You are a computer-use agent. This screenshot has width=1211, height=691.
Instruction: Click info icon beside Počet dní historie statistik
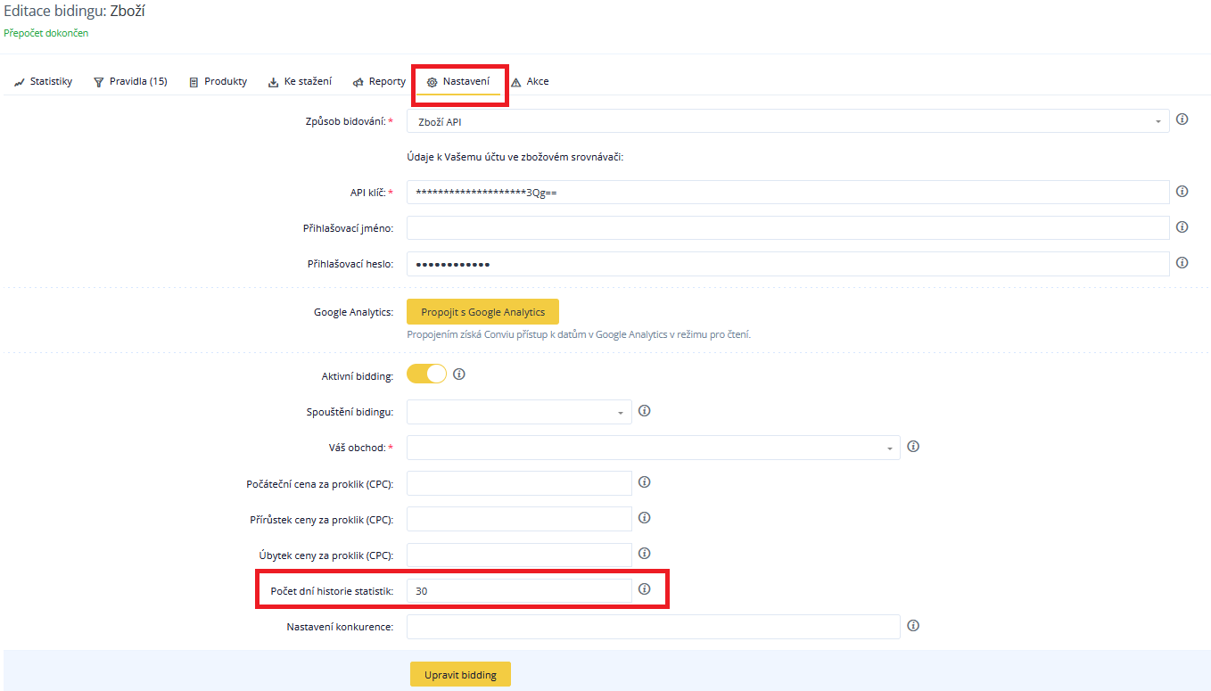pos(645,589)
